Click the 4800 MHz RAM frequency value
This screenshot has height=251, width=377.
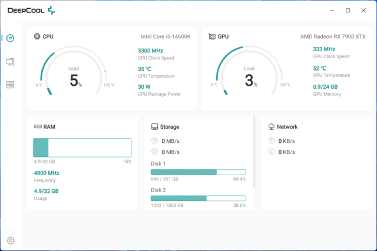click(47, 173)
